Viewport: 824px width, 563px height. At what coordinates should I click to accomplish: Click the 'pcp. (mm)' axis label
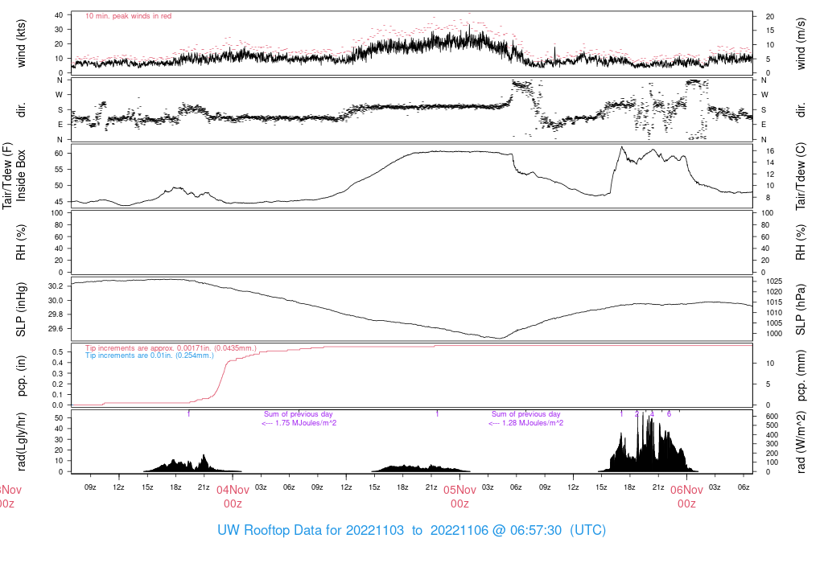coord(801,376)
